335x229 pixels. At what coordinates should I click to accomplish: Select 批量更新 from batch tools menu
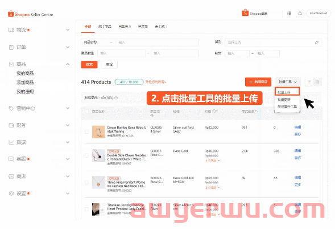pos(284,99)
